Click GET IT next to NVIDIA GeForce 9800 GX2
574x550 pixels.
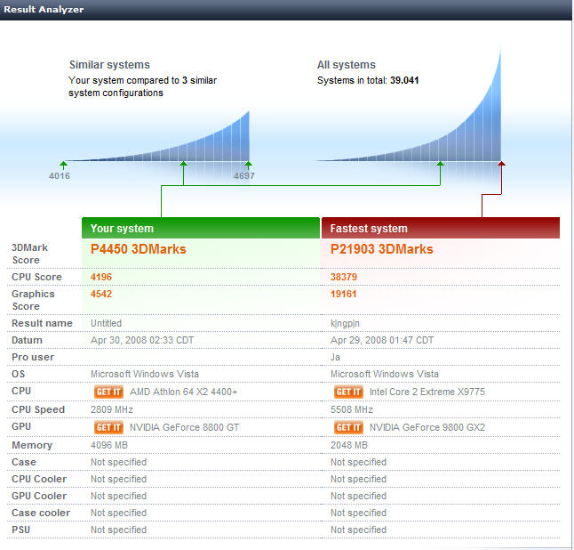pos(348,427)
